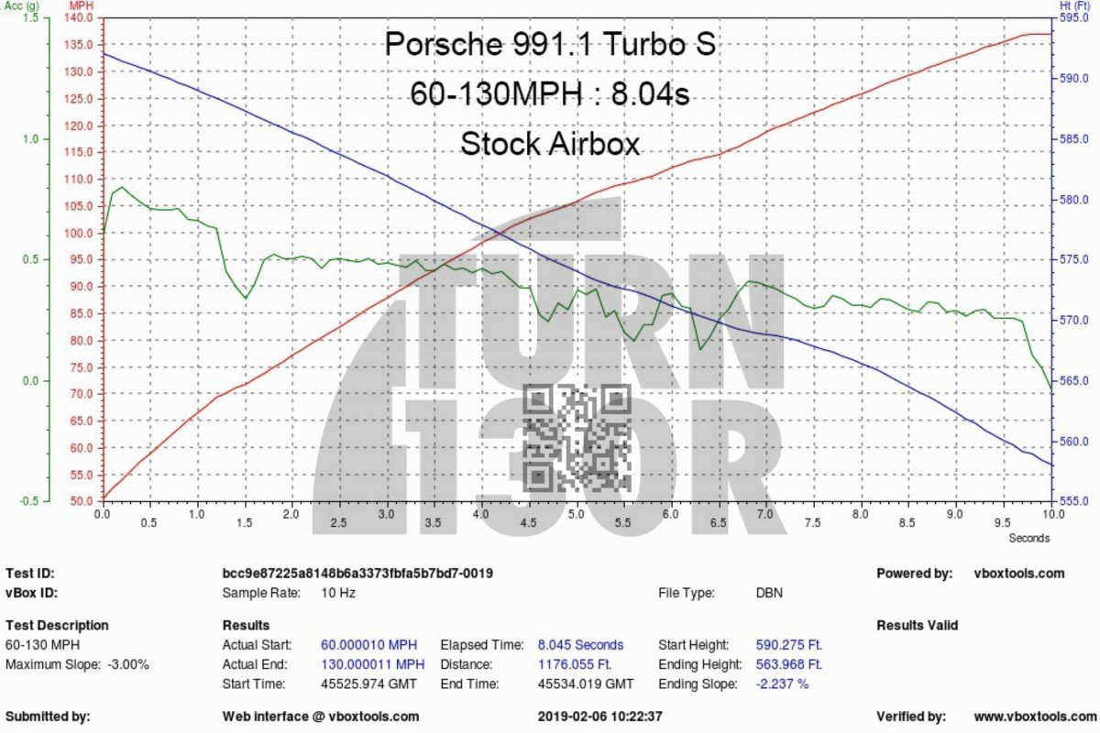Open the vboxtools.com link

[x=1020, y=572]
